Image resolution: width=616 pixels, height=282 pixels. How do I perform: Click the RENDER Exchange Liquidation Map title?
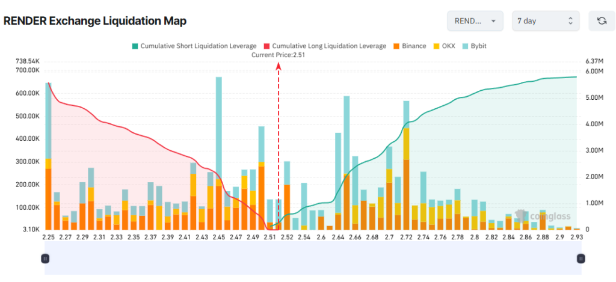tap(94, 21)
